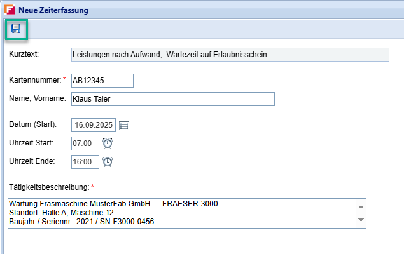Click the 'Tätigkeitsbeschreibung:' label

(x=49, y=187)
